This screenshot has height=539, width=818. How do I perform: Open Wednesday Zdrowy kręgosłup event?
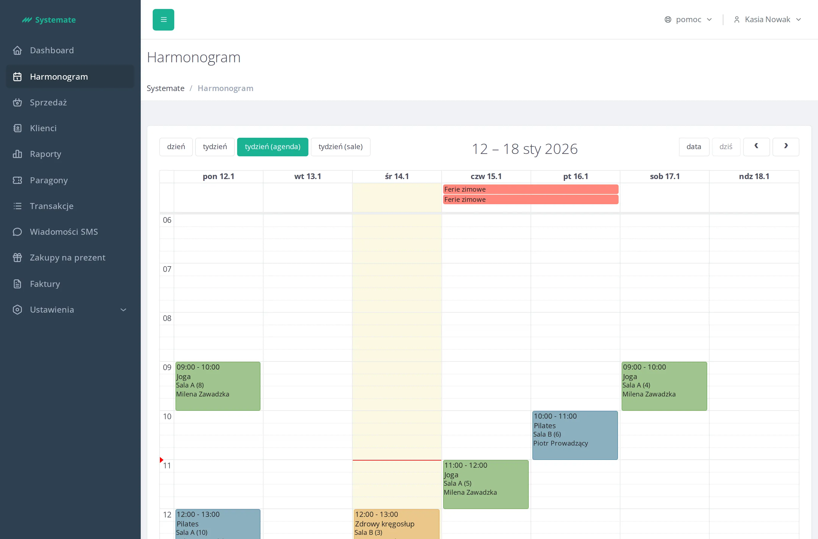(x=397, y=524)
